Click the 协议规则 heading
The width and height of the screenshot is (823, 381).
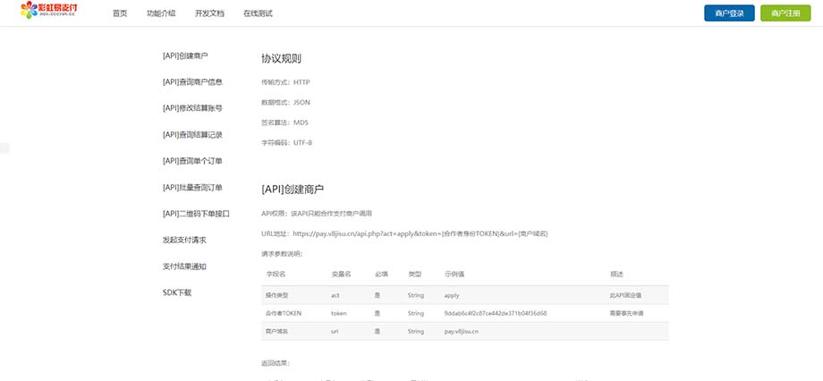point(281,59)
